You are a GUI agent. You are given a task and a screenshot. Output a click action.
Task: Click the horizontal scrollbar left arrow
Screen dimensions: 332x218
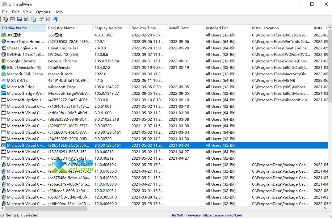pyautogui.click(x=2, y=208)
